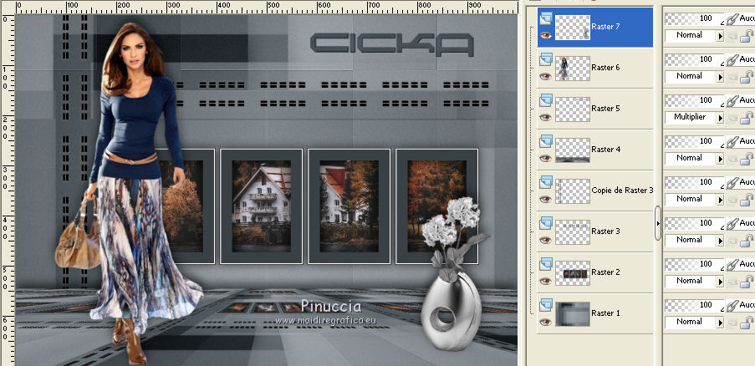Click the raster layer type icon of Raster 5
This screenshot has height=366, width=755.
545,100
